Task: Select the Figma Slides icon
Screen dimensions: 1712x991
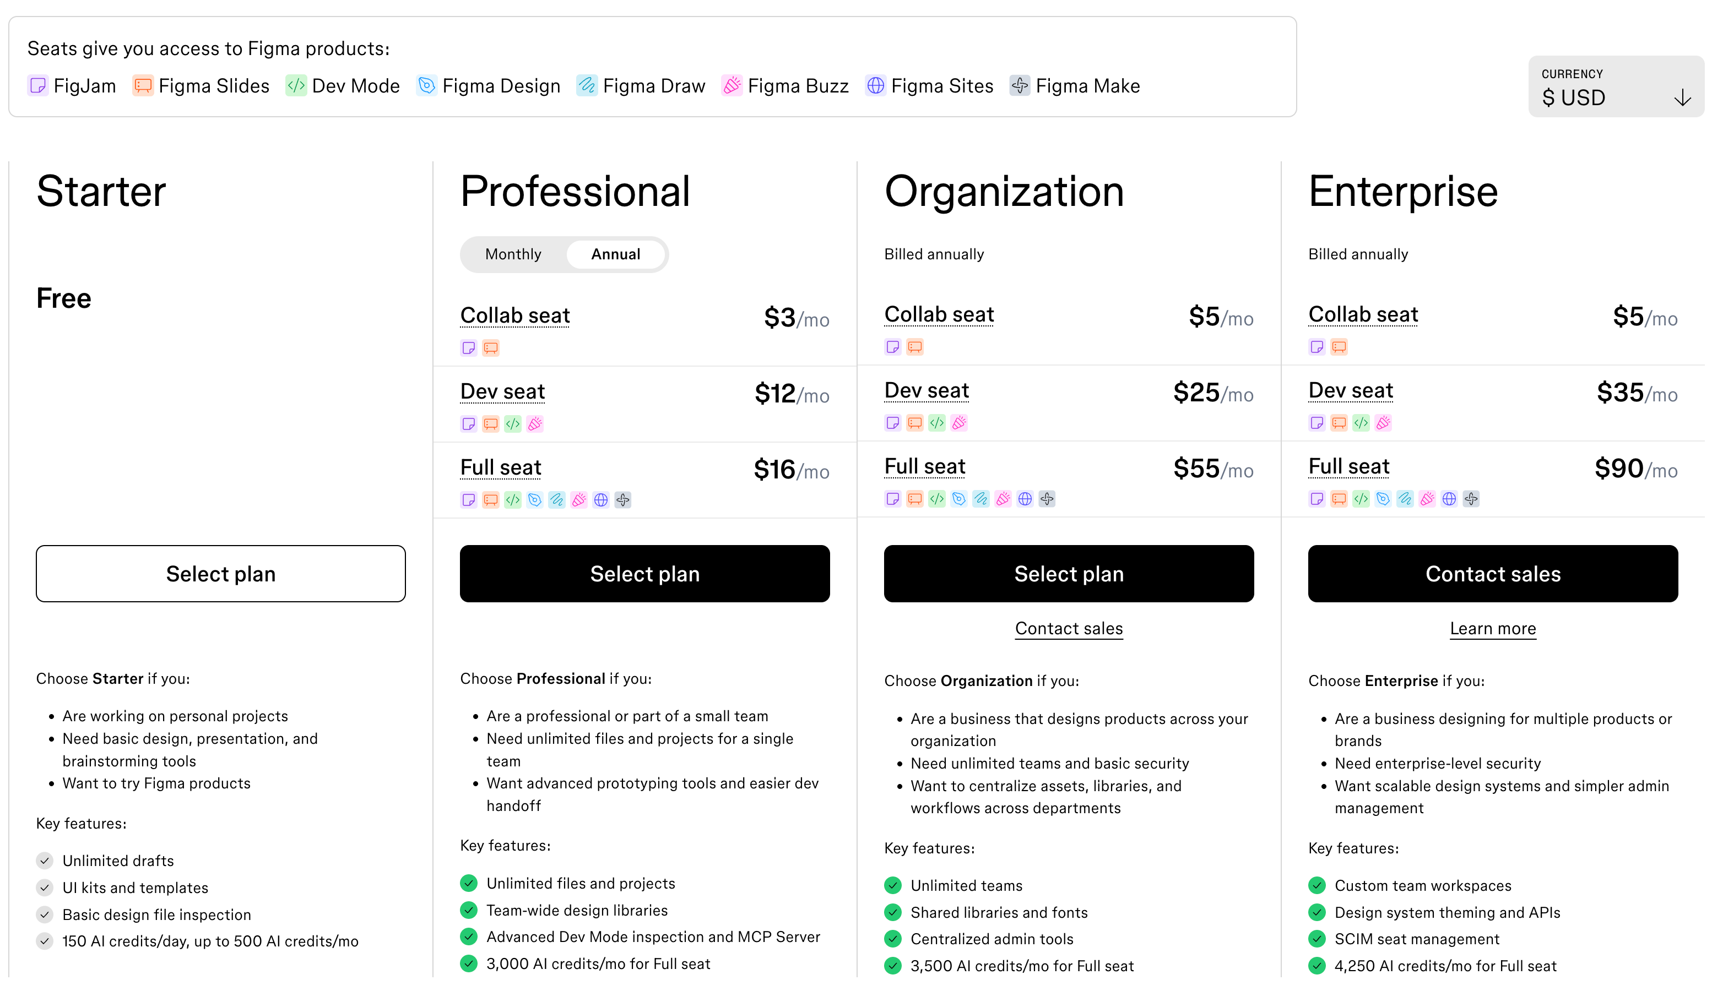Action: click(143, 85)
